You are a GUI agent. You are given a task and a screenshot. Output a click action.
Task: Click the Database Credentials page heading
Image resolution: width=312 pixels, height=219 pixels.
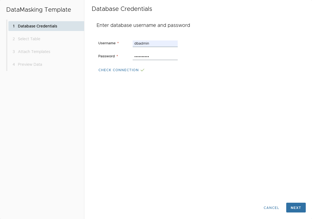tap(122, 9)
